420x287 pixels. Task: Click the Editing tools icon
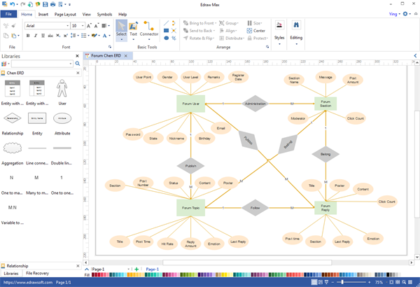(296, 31)
